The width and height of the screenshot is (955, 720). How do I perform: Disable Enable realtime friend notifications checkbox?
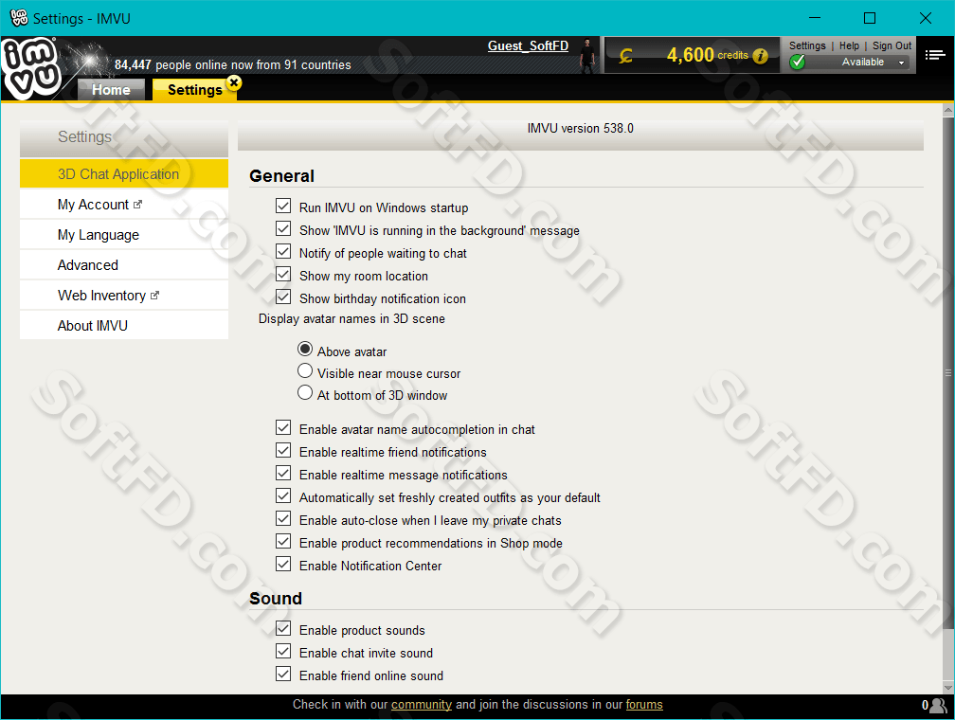(x=283, y=450)
